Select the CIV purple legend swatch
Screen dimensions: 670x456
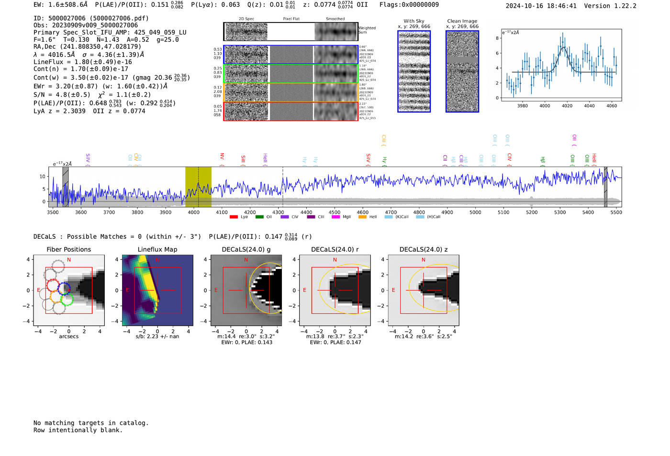(x=285, y=217)
